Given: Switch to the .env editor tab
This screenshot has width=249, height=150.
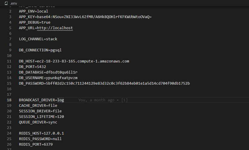Looking at the screenshot, I should point(14,3).
